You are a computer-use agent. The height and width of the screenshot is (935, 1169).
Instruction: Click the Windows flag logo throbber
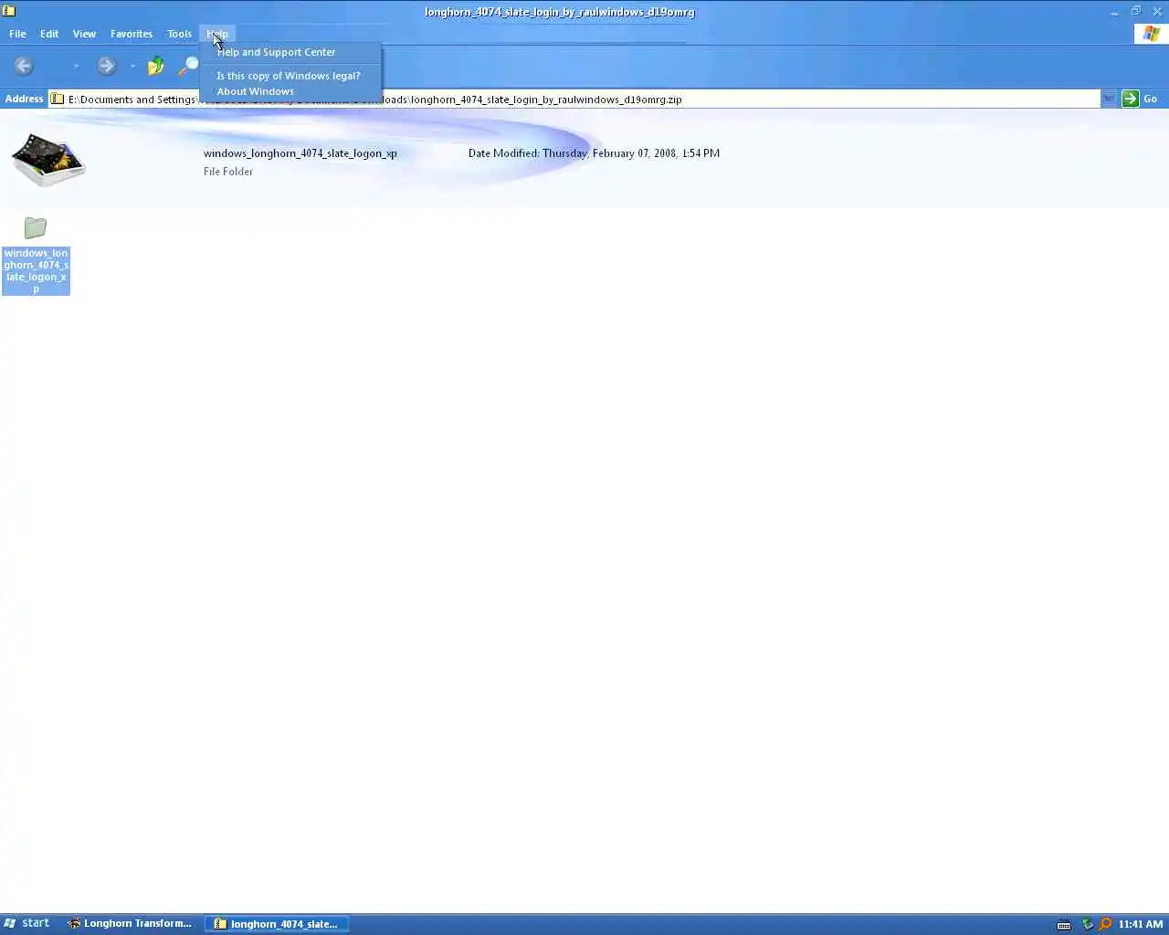(x=1151, y=34)
